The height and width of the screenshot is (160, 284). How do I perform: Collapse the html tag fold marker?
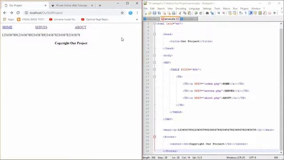coord(154,24)
